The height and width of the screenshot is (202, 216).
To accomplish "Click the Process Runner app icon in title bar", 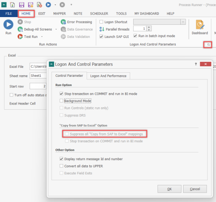I will tap(4, 5).
